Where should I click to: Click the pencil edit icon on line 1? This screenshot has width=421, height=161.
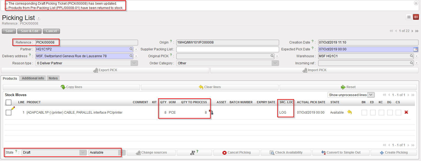pos(13,108)
